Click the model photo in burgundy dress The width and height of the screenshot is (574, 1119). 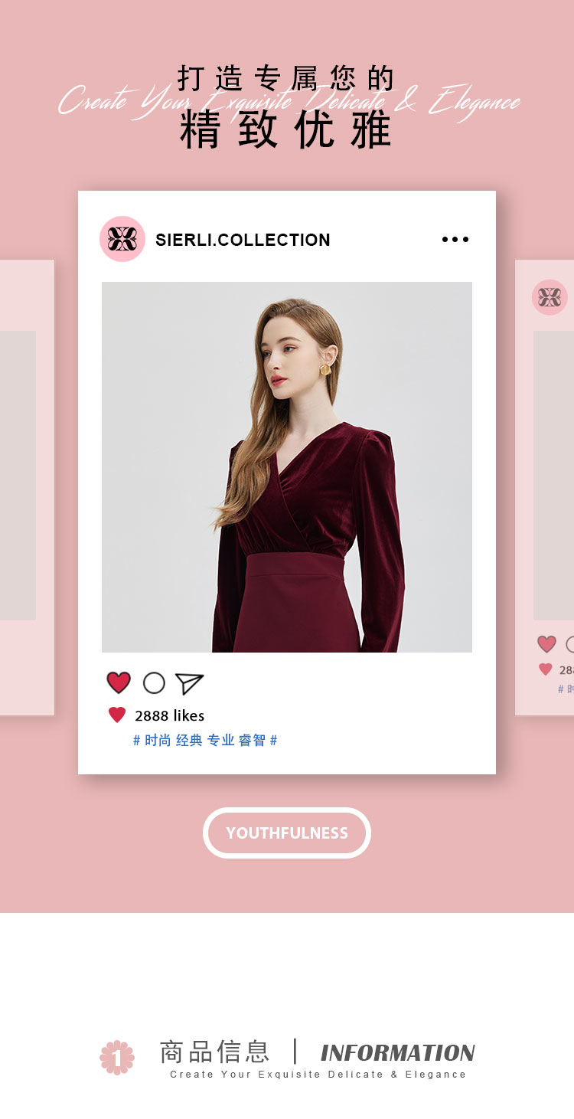click(287, 467)
